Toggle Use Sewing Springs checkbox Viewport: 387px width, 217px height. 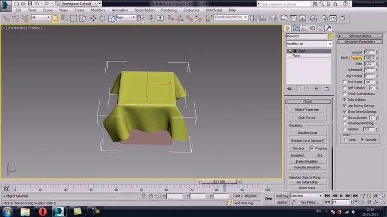[x=345, y=105]
